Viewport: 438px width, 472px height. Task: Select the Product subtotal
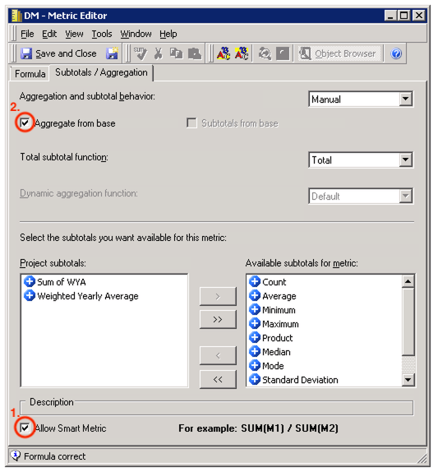270,338
